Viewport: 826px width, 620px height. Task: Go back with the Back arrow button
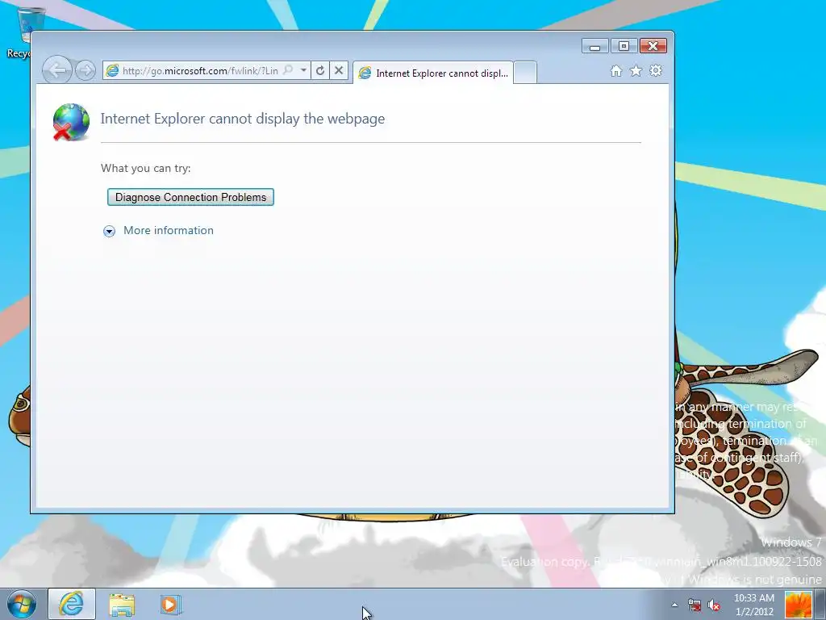tap(56, 69)
